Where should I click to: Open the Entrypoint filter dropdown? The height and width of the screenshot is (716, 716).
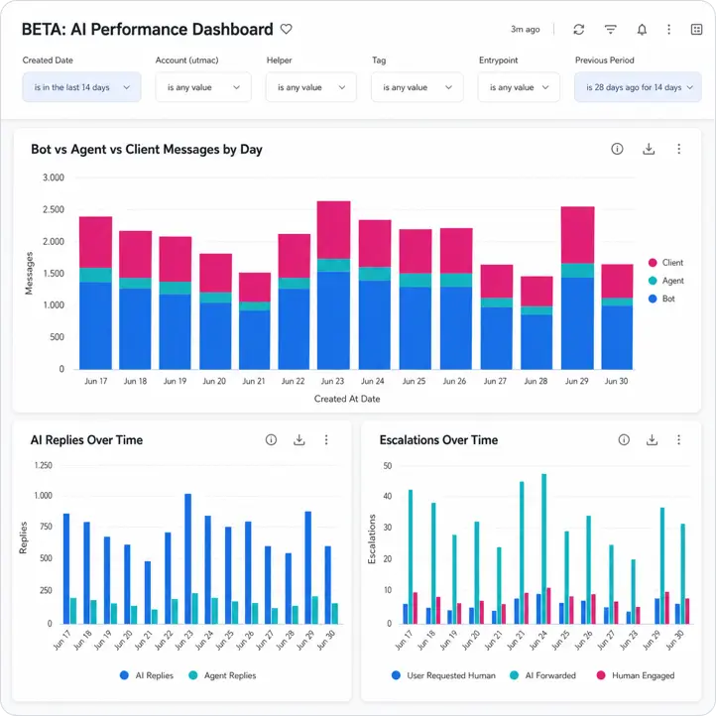point(519,87)
